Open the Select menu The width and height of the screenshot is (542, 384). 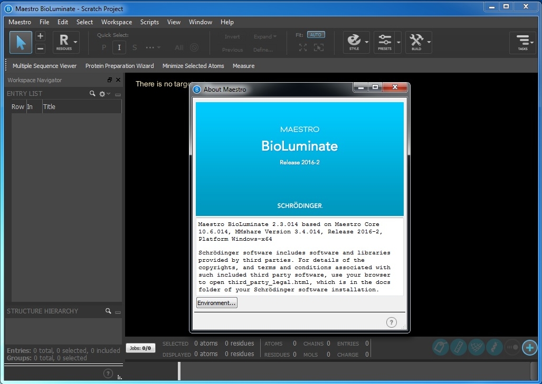(84, 22)
